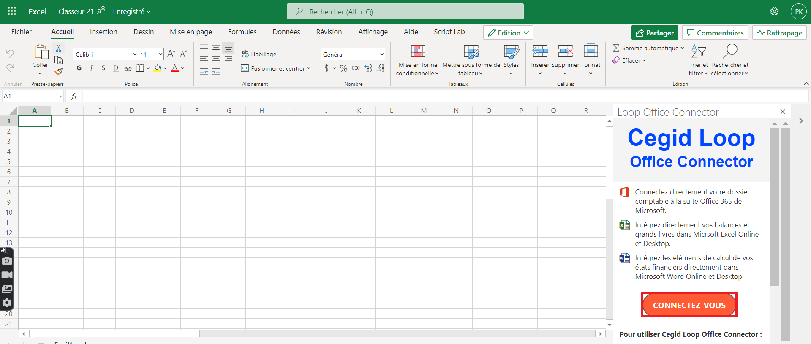Image resolution: width=811 pixels, height=344 pixels.
Task: Apply percent style format
Action: coord(343,68)
